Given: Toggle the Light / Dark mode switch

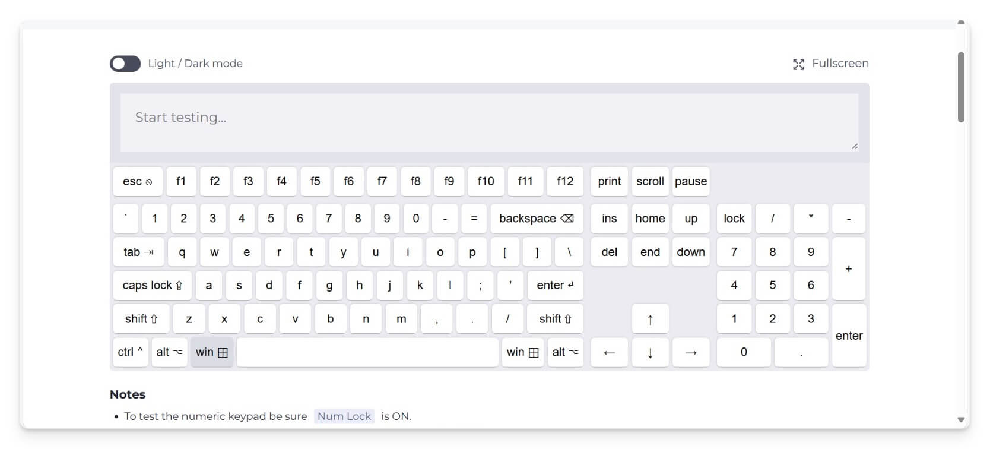Looking at the screenshot, I should pos(125,64).
